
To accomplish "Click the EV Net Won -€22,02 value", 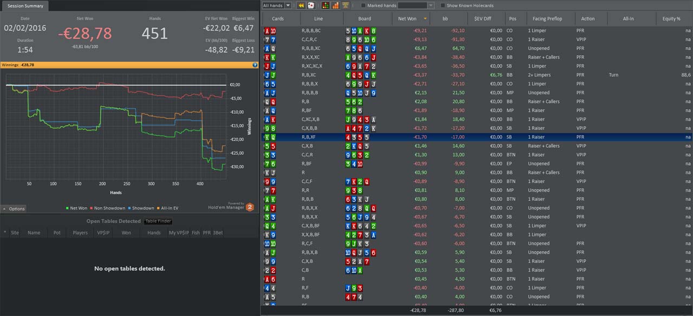I will [217, 28].
